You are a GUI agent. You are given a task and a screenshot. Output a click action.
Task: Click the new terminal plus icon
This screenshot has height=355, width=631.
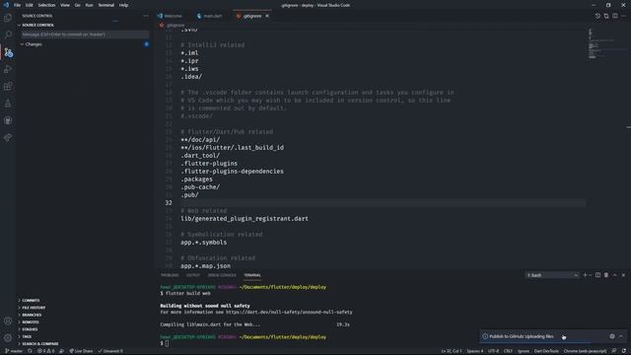coord(585,275)
